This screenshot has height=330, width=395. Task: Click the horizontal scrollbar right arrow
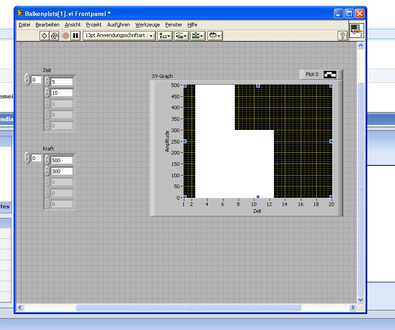point(353,307)
